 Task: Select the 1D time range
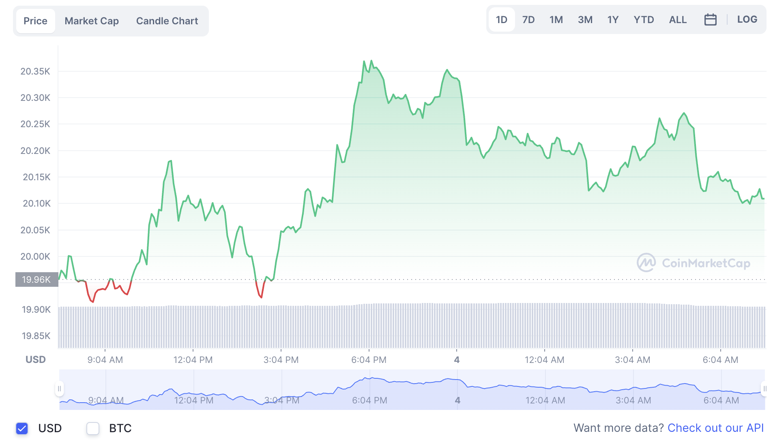click(501, 19)
